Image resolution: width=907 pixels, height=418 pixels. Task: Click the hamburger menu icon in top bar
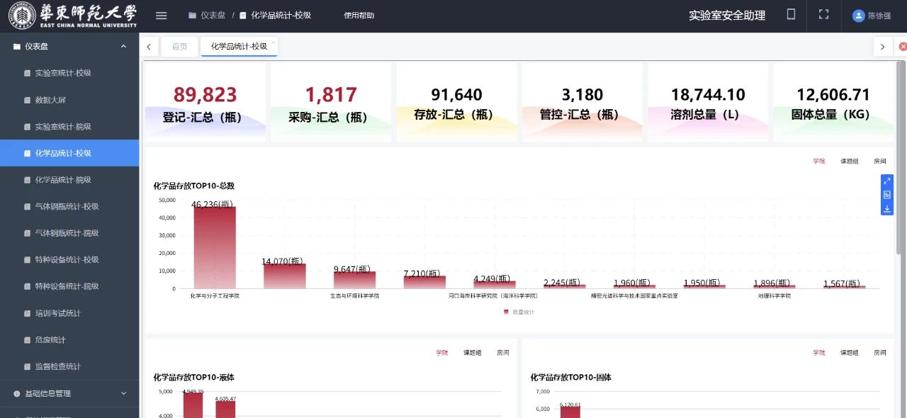(x=161, y=16)
